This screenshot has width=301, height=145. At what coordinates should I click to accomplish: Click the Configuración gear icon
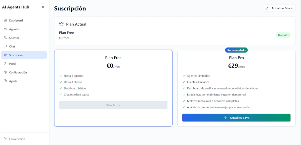coord(5,72)
